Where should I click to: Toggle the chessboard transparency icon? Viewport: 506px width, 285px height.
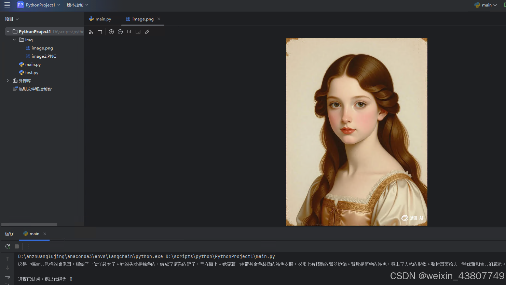(x=91, y=32)
